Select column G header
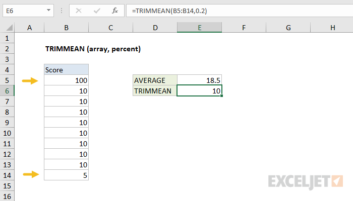Screen dimensions: 353x201 pos(288,28)
